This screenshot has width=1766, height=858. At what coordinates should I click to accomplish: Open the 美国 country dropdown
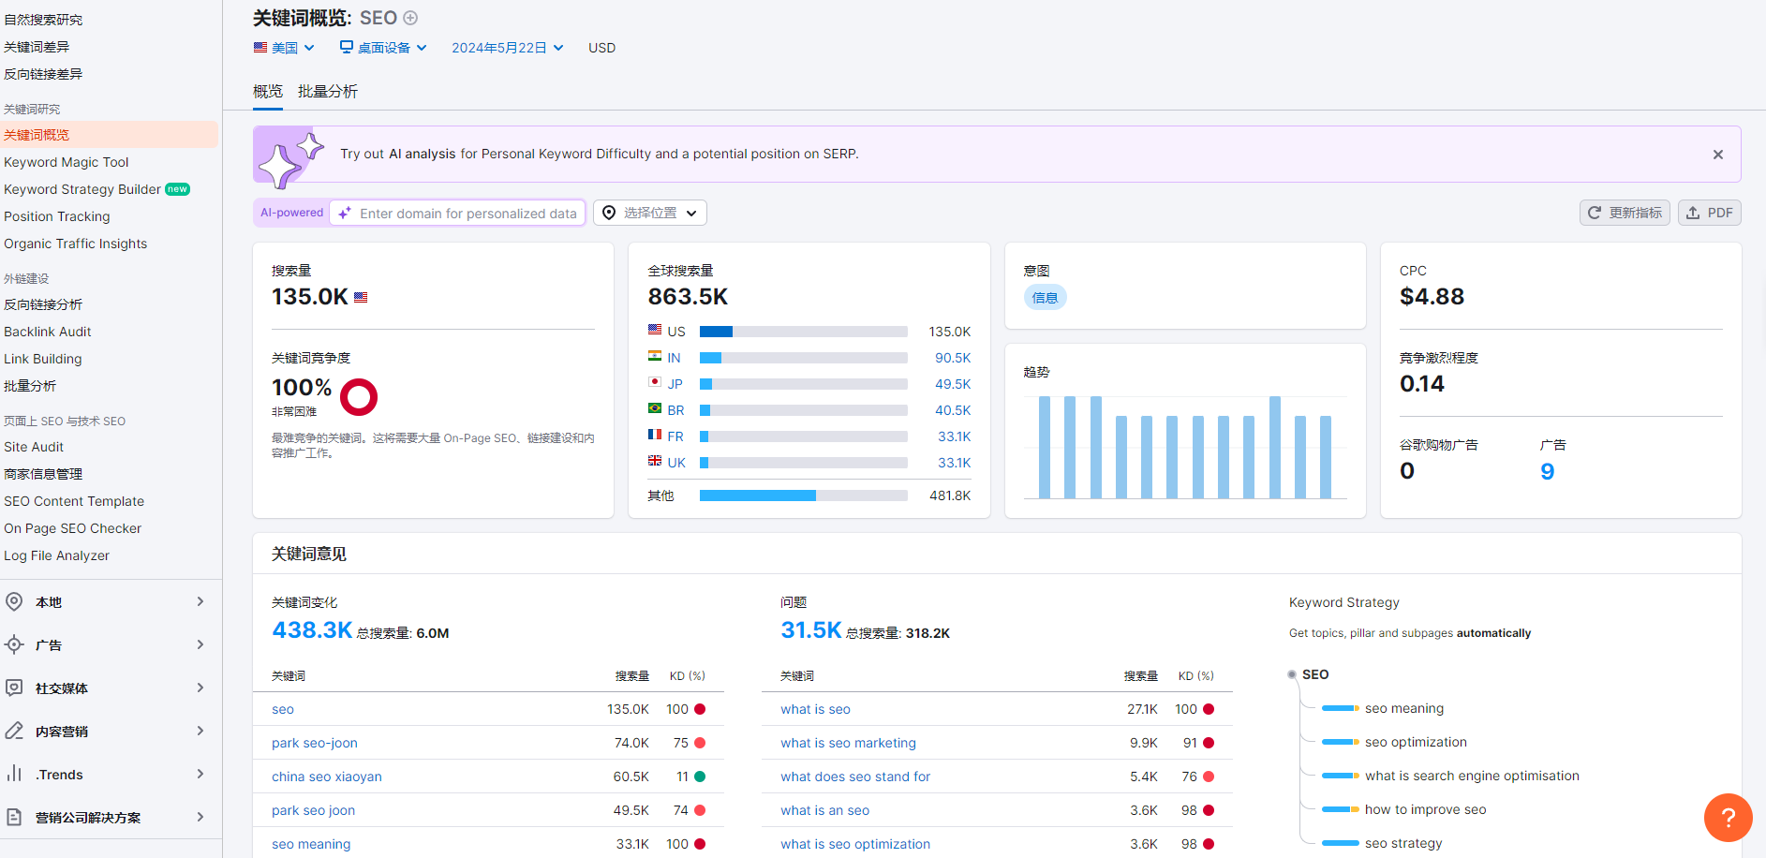point(284,48)
